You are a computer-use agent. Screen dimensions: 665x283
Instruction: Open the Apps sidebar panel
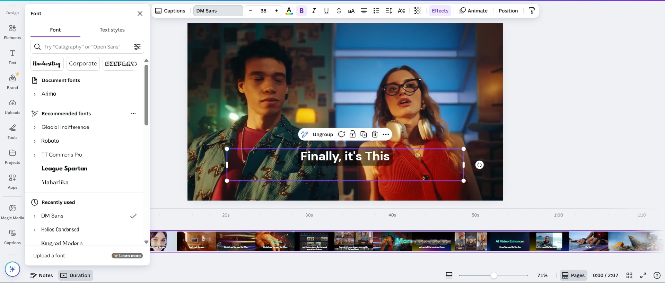(x=12, y=182)
